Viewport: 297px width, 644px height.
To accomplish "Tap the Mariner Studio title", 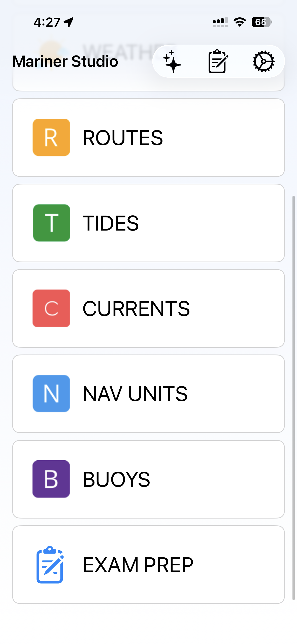I will click(65, 61).
